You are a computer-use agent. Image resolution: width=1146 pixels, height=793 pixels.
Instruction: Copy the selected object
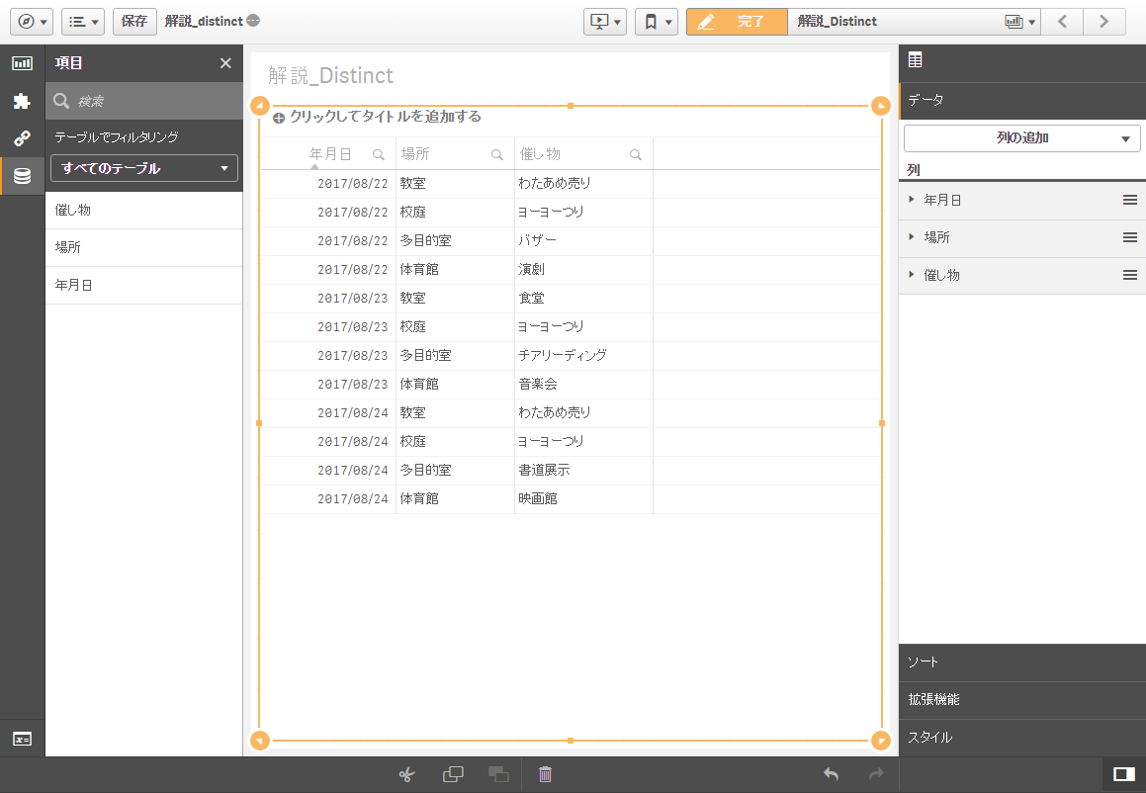(x=453, y=775)
